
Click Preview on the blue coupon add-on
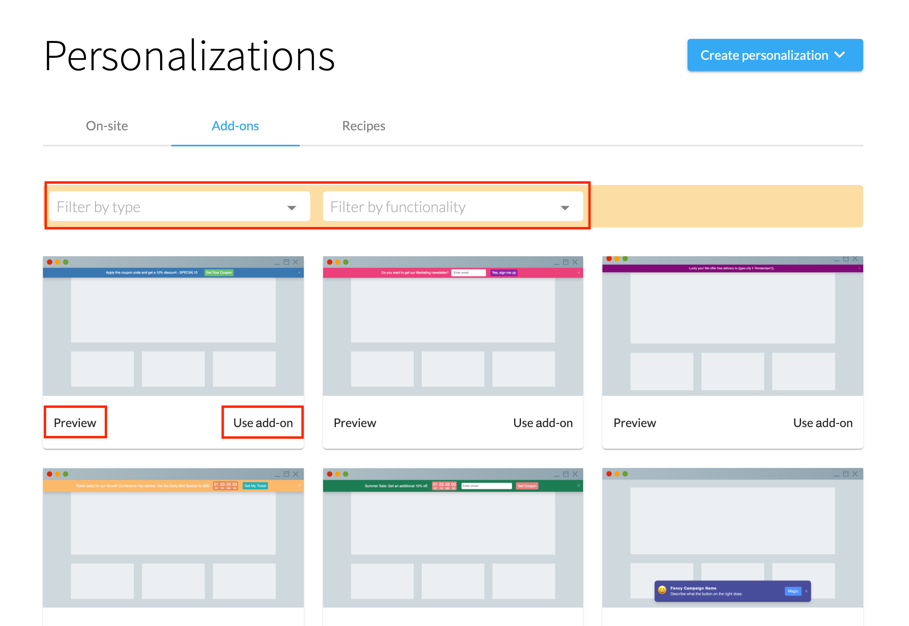click(75, 423)
